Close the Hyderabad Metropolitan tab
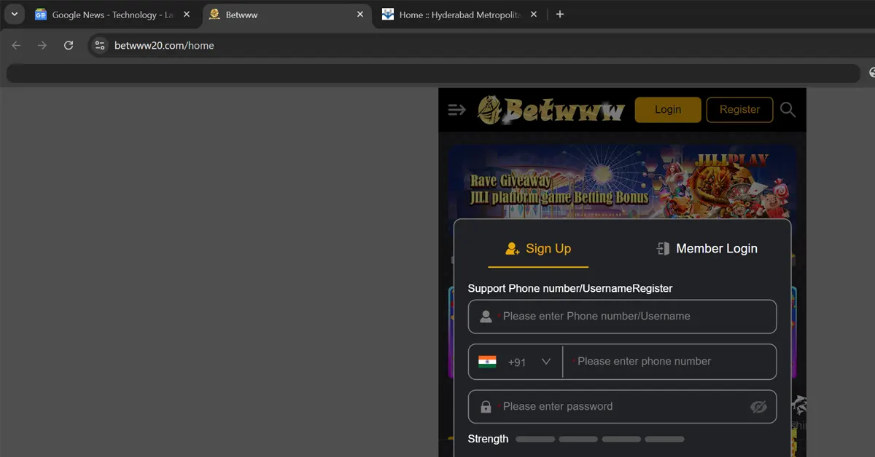Viewport: 875px width, 457px height. coord(533,15)
